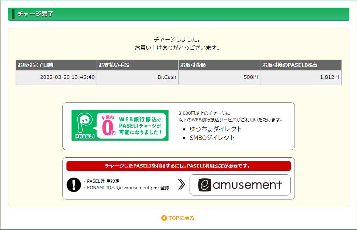Click the red PASELI利用設定 required notice bar
357x230 pixels.
[x=178, y=166]
